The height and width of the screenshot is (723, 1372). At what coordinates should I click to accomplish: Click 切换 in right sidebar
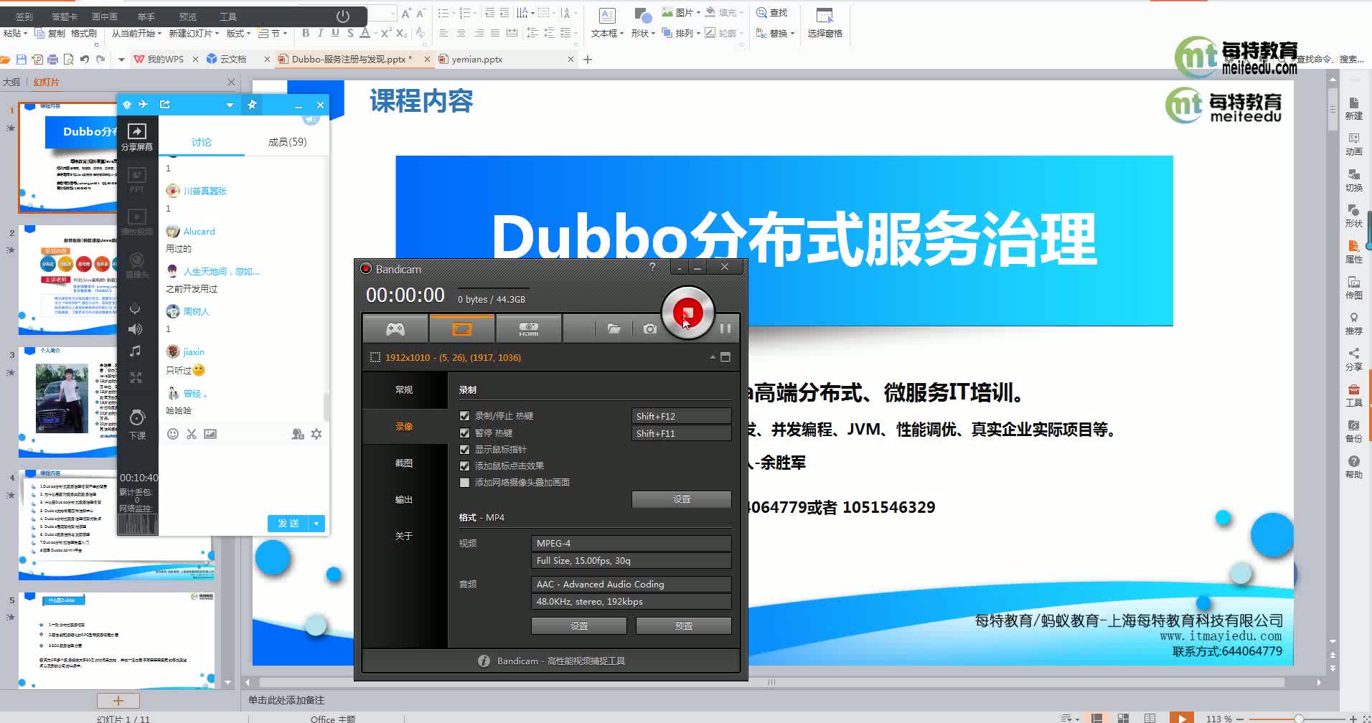click(x=1353, y=180)
